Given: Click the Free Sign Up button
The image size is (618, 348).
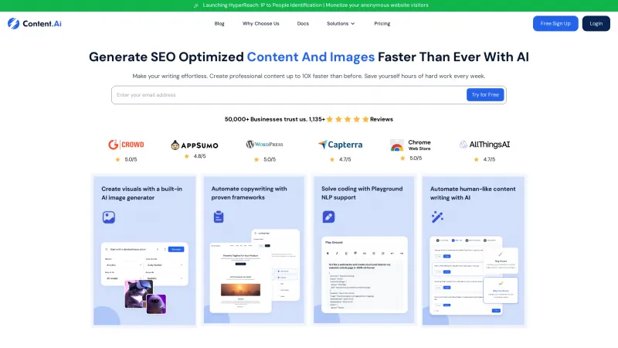Looking at the screenshot, I should point(555,23).
